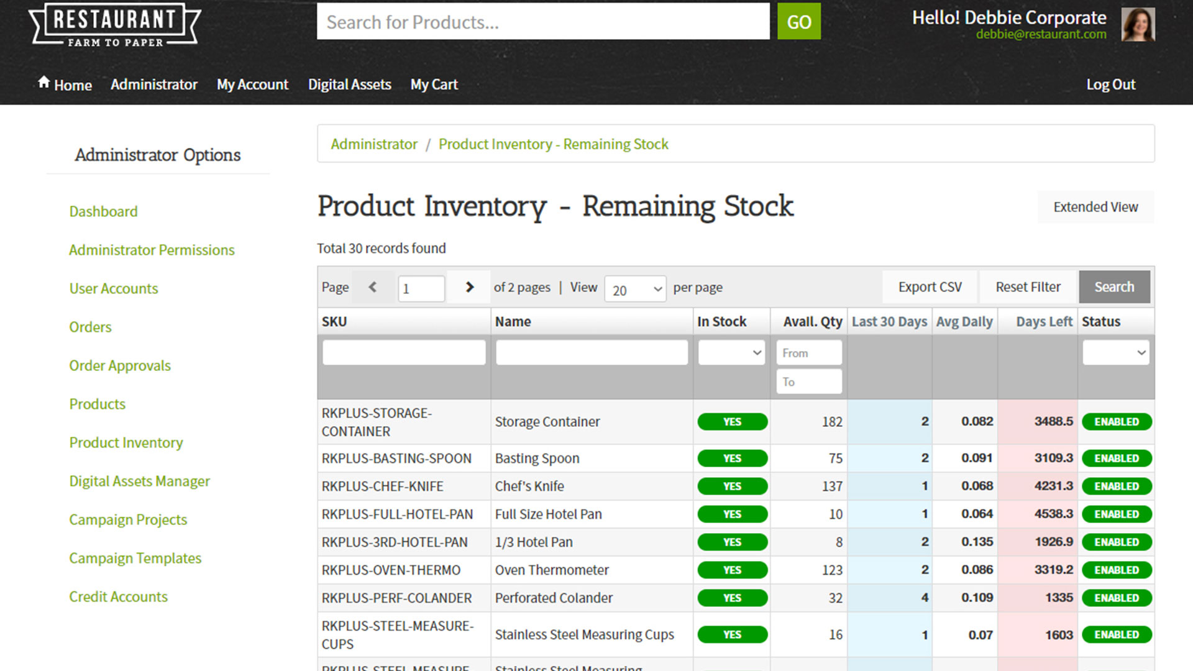Viewport: 1193px width, 671px height.
Task: Open the Administrator menu item
Action: click(153, 84)
